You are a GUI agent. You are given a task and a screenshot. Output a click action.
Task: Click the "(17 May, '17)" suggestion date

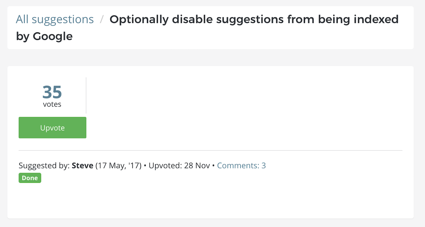118,166
